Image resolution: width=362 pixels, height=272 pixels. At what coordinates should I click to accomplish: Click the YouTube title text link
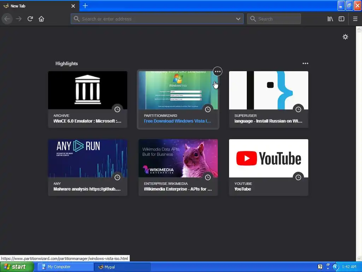click(x=243, y=189)
